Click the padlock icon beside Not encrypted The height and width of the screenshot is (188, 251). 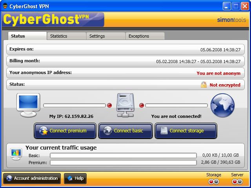click(x=204, y=85)
